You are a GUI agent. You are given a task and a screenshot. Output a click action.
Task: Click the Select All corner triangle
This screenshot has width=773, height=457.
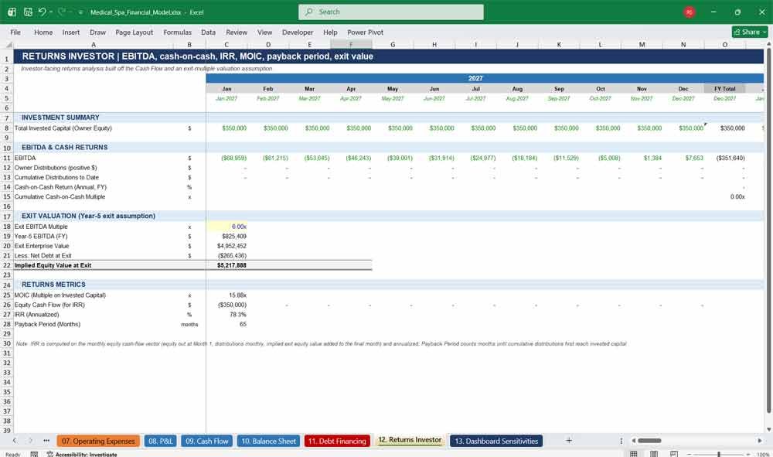coord(9,44)
